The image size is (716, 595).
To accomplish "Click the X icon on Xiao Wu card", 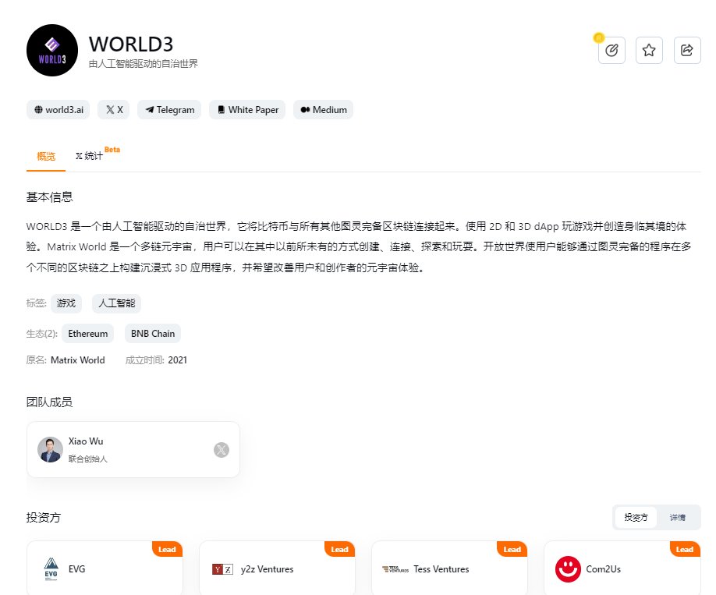I will tap(222, 450).
